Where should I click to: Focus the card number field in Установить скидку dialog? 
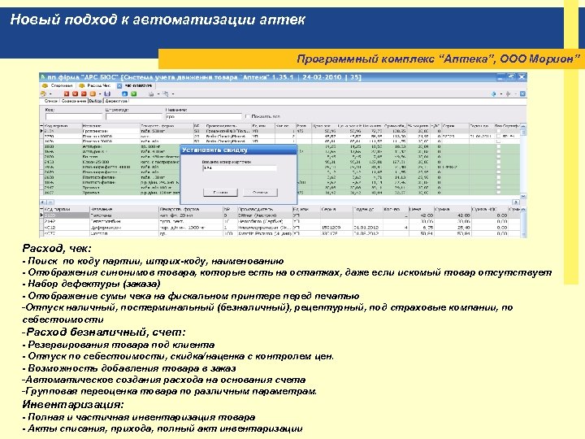click(240, 168)
